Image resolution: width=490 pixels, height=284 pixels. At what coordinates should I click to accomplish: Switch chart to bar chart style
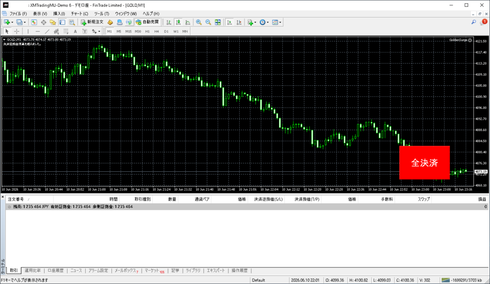coord(169,22)
